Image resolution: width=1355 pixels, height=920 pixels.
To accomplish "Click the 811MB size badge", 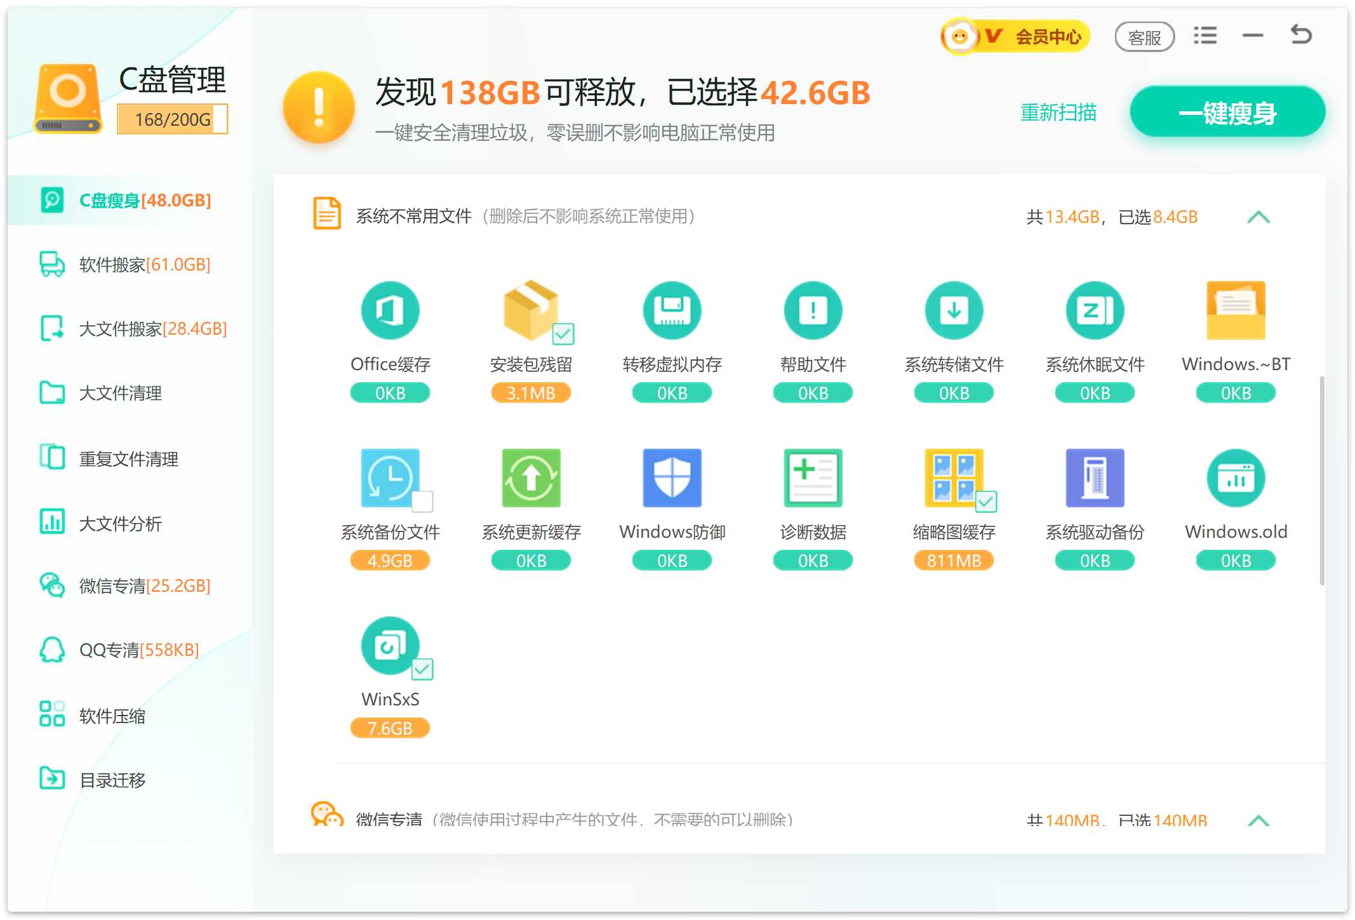I will tap(954, 560).
